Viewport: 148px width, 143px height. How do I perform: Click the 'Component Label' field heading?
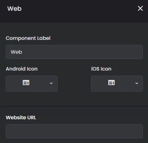pos(28,38)
